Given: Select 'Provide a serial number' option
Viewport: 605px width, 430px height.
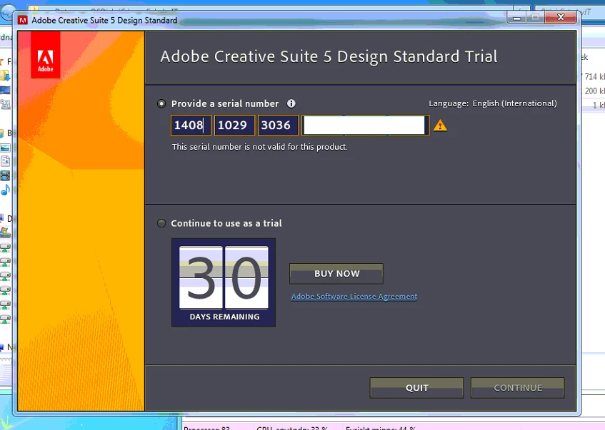Looking at the screenshot, I should coord(161,103).
